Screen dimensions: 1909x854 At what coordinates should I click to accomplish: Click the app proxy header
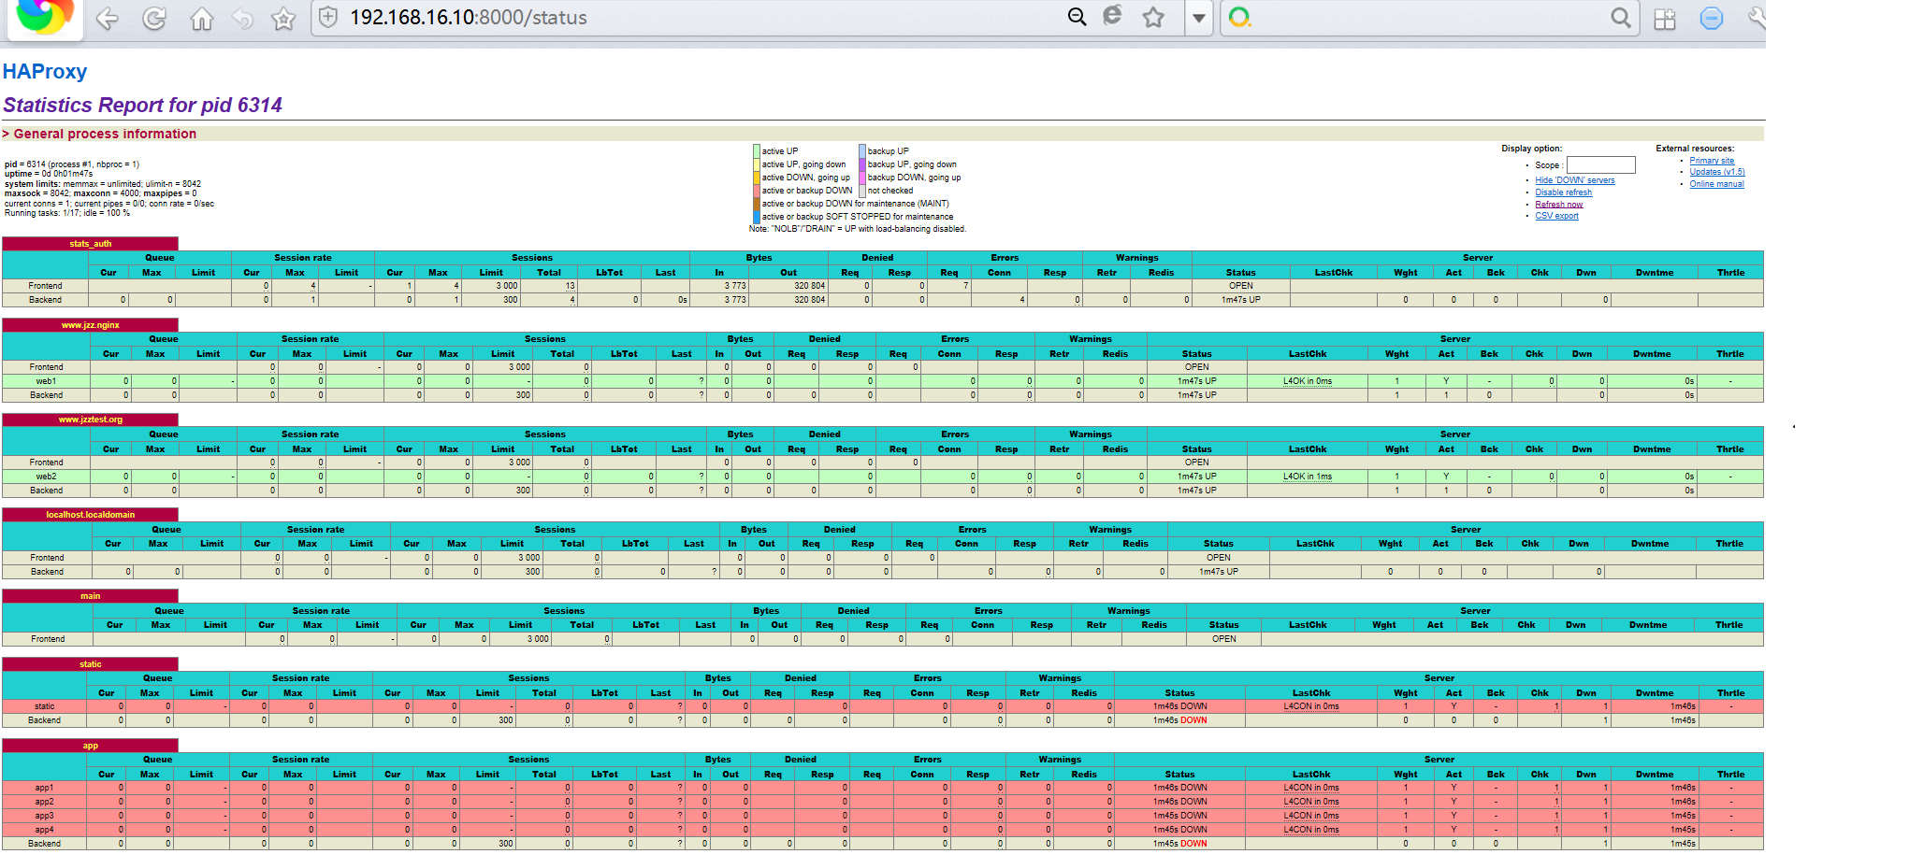click(x=90, y=746)
